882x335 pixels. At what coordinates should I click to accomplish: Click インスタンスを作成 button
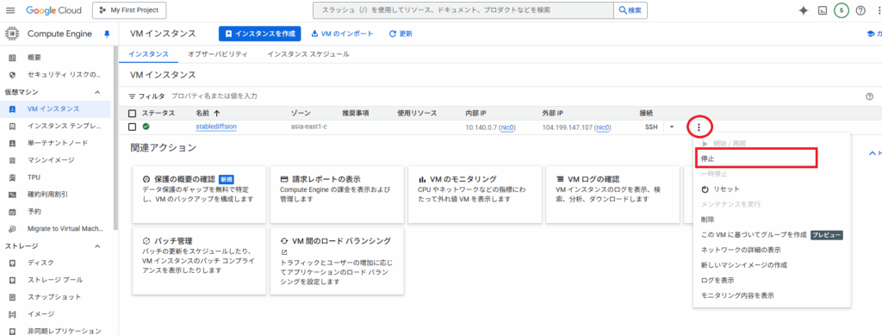click(x=260, y=34)
